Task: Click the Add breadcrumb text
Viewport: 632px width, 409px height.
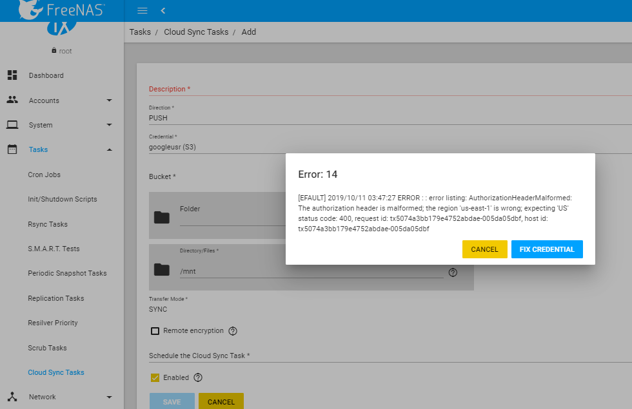Action: (x=249, y=32)
